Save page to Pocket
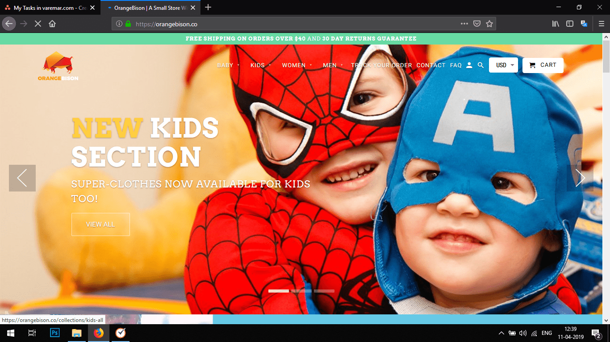 click(x=477, y=24)
